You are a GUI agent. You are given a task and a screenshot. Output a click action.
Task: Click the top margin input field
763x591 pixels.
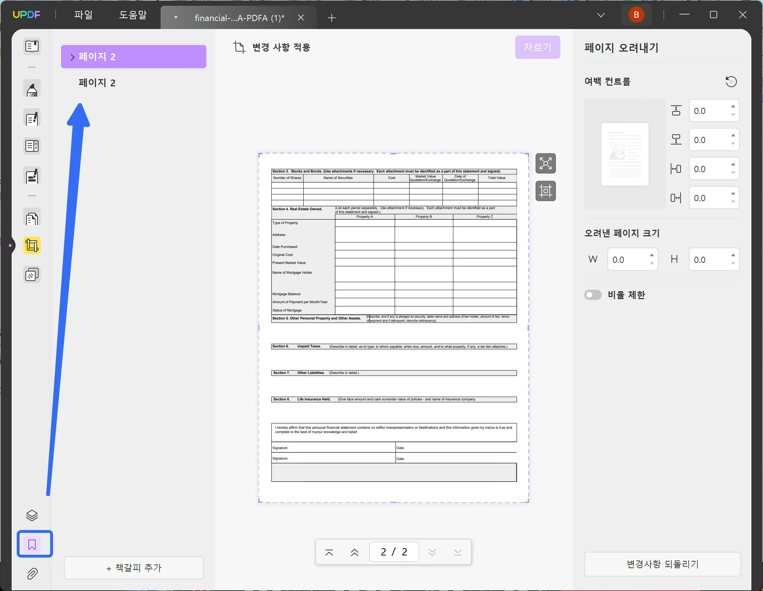tap(714, 111)
